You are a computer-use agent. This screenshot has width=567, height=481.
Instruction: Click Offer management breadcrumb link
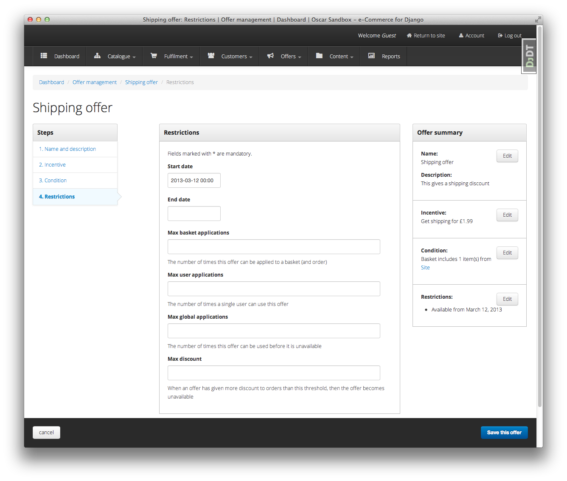click(x=95, y=82)
